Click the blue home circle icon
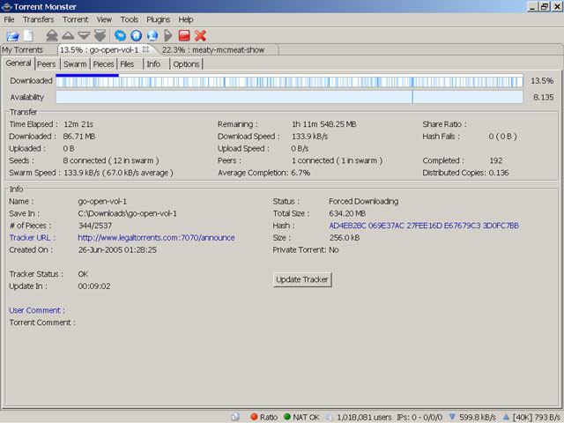564x423 pixels. point(136,35)
